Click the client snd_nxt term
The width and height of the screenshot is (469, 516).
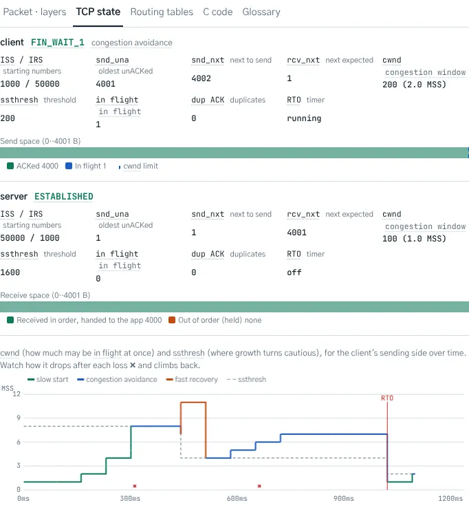click(x=208, y=60)
